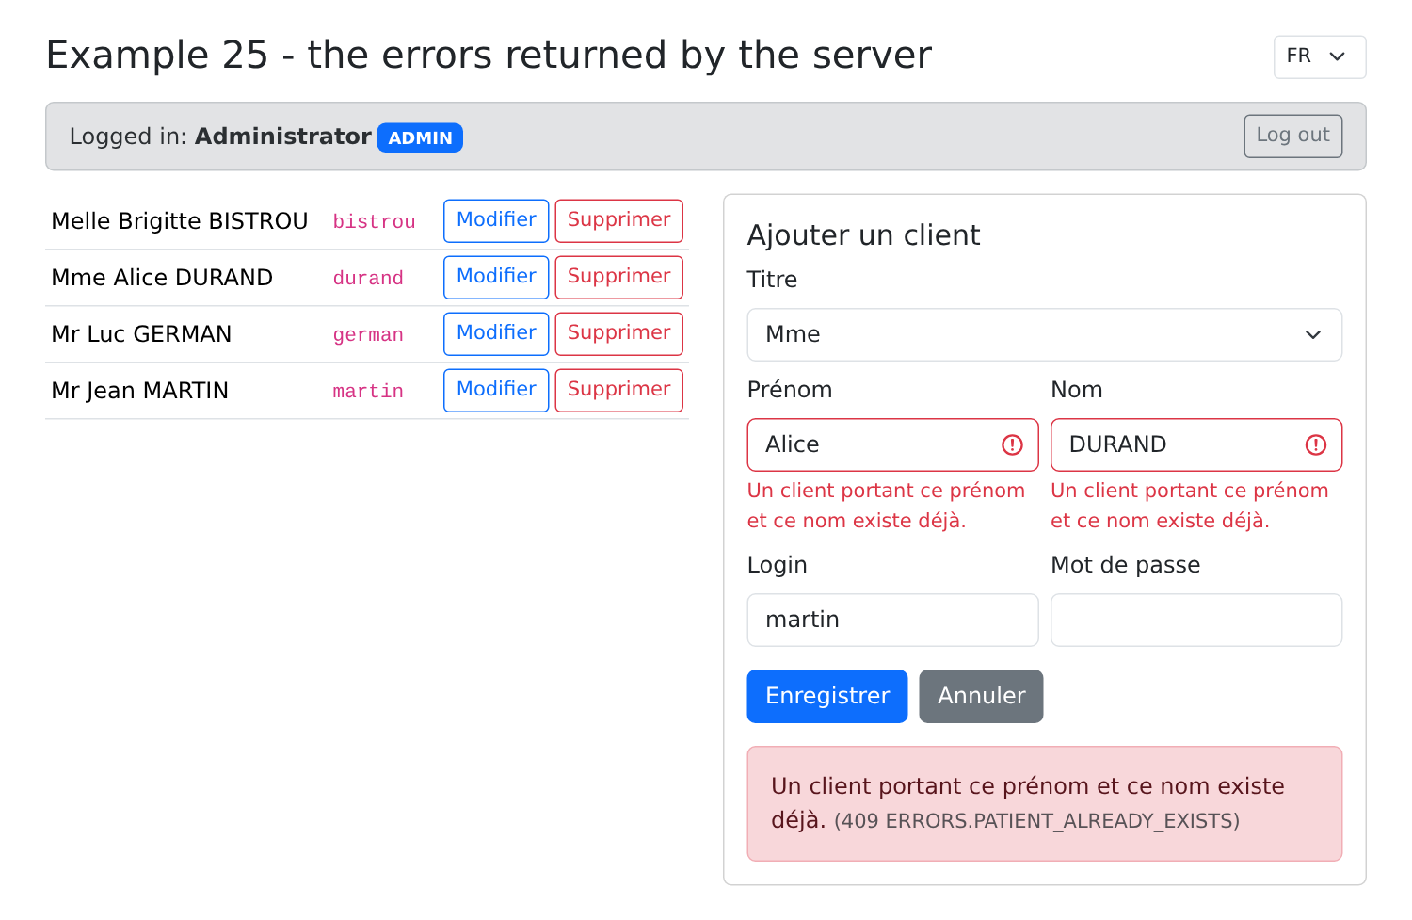Cancel the form with Annuler
1412x920 pixels.
(x=981, y=696)
